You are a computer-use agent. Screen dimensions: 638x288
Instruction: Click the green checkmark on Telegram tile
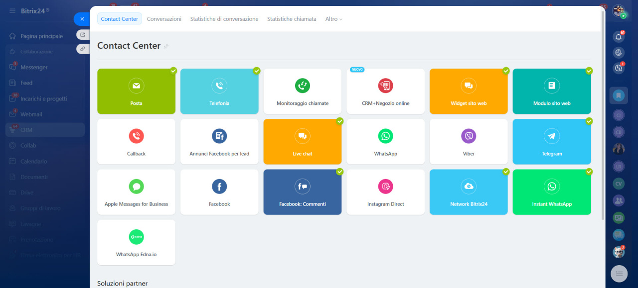589,121
